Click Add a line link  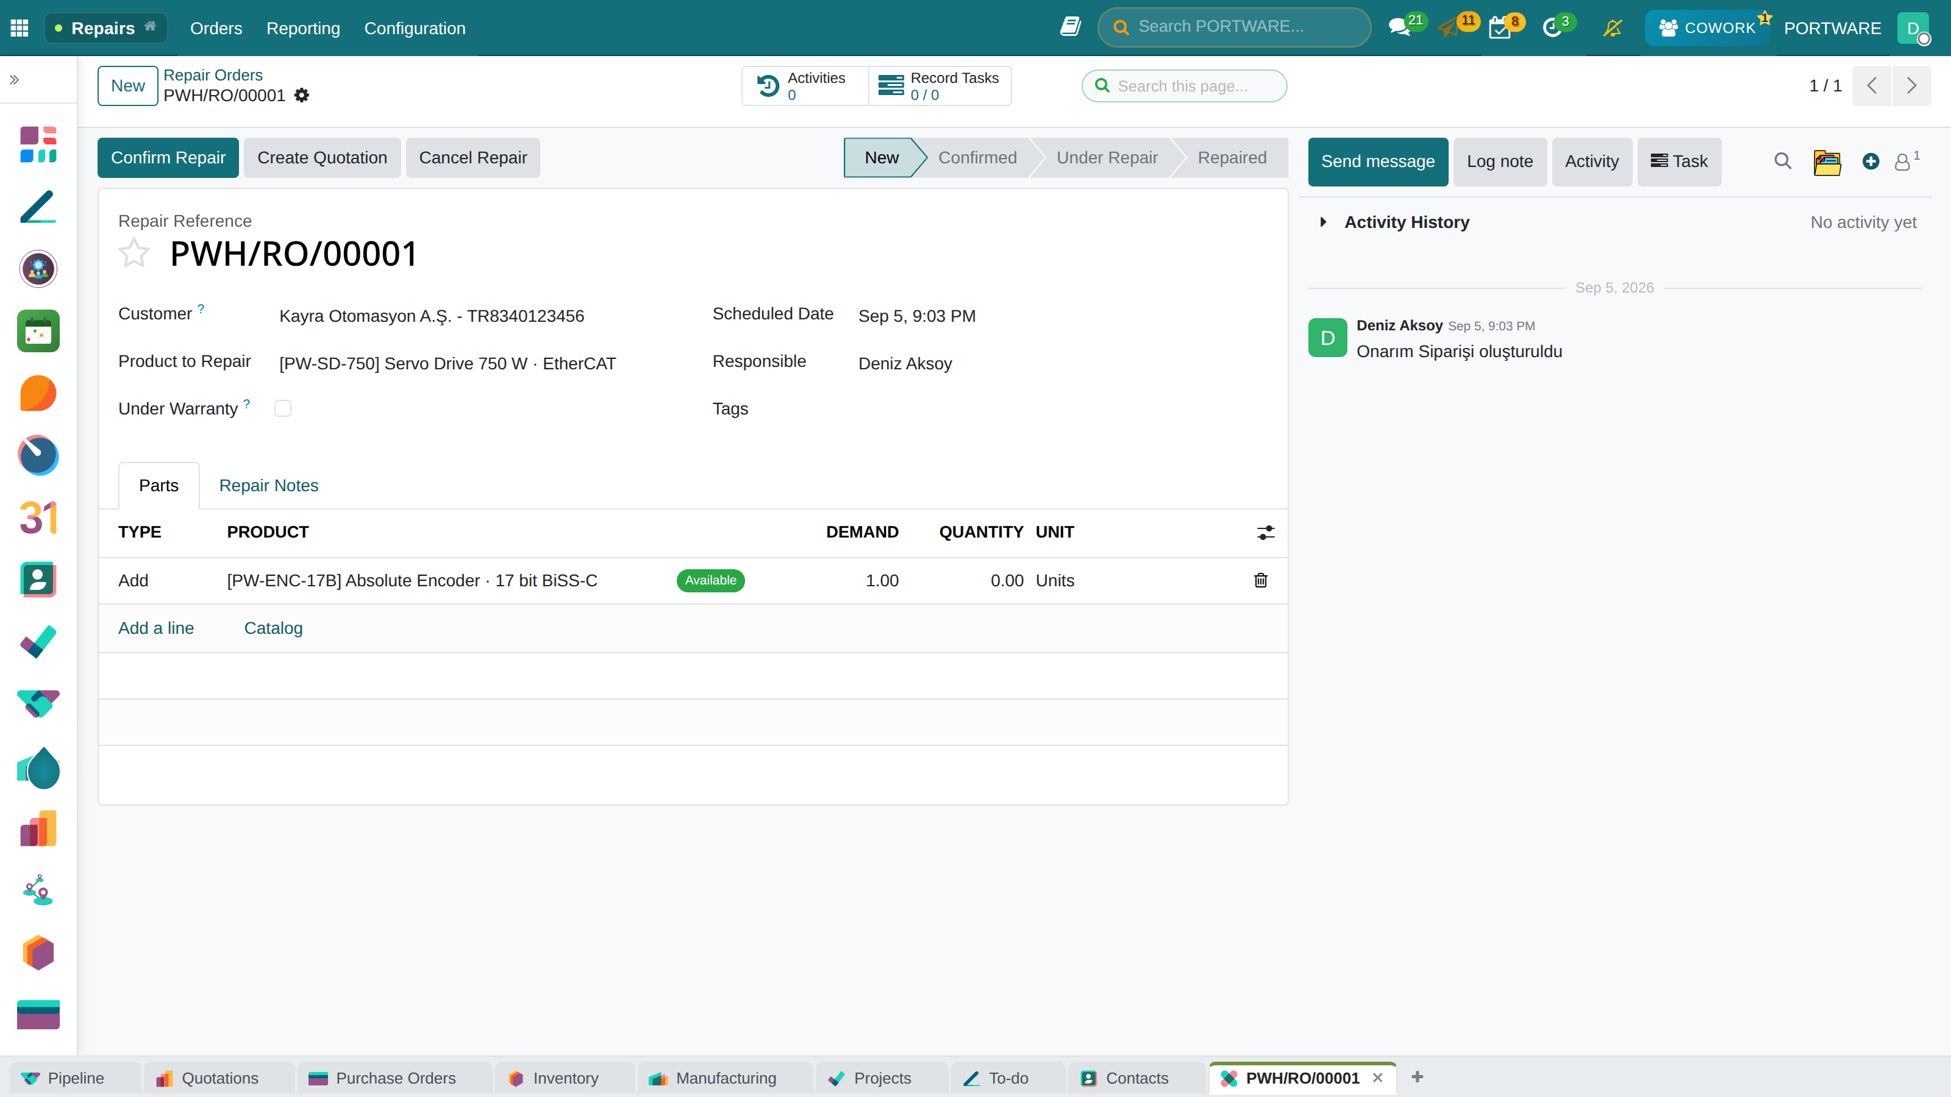pyautogui.click(x=156, y=628)
